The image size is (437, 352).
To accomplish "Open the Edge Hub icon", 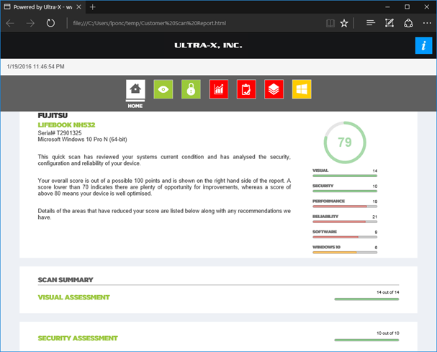I will click(370, 23).
